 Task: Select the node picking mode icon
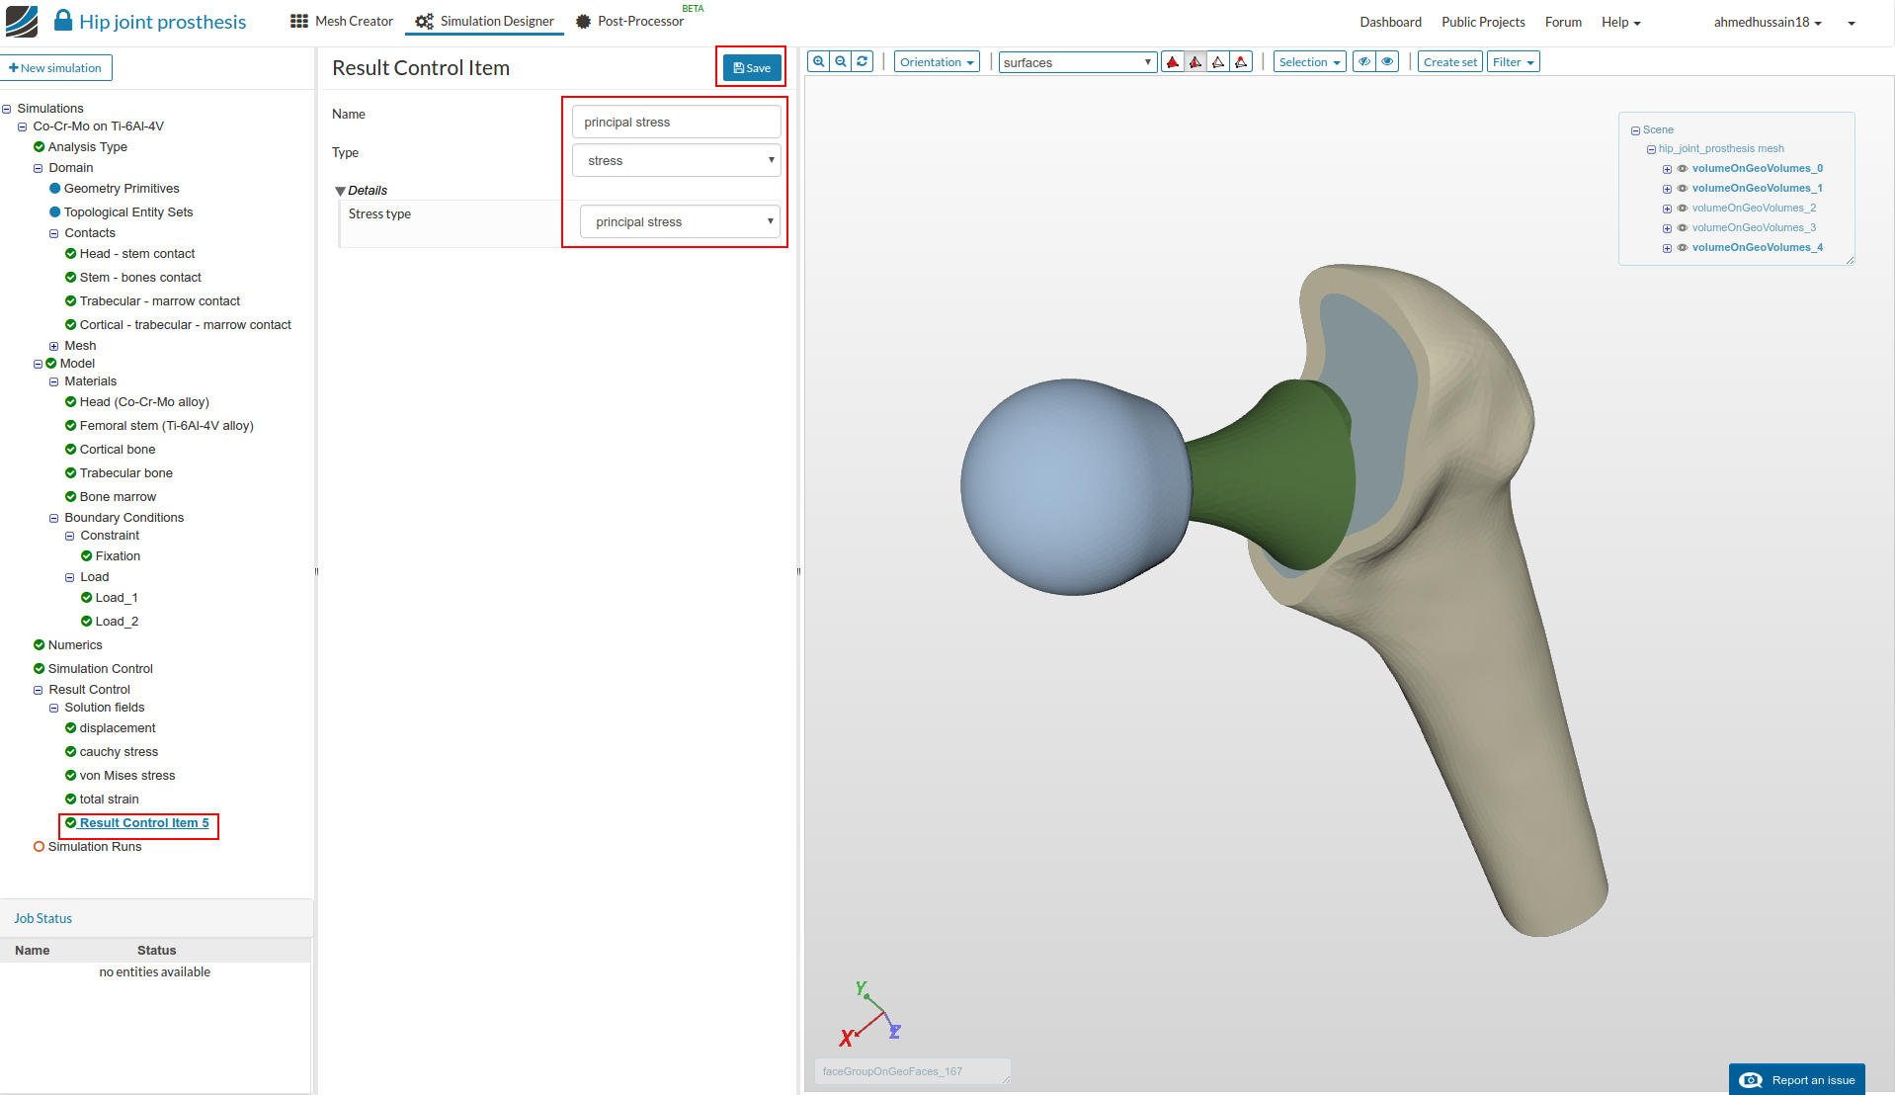pyautogui.click(x=1241, y=62)
